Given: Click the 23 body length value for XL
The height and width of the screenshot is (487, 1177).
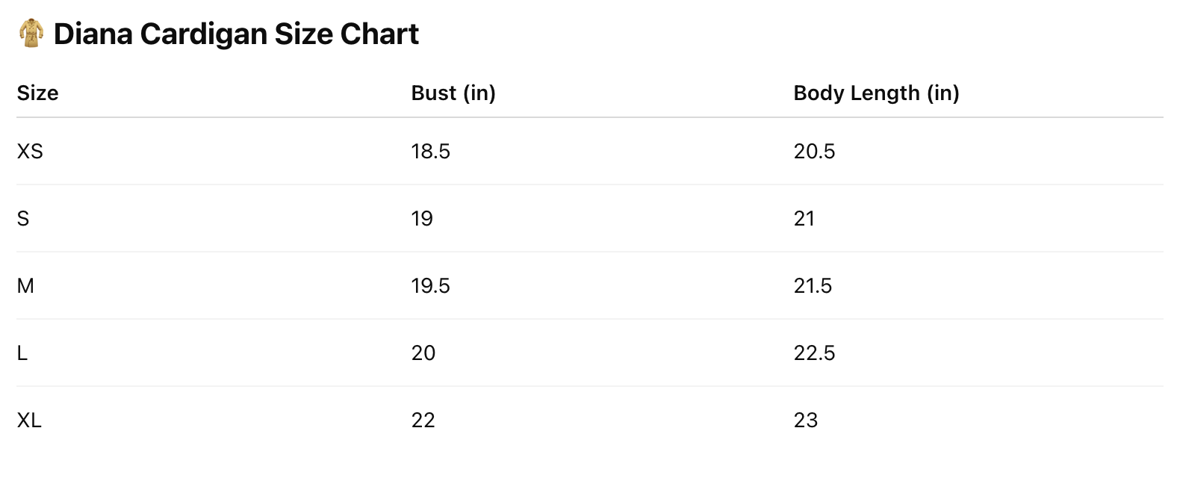Looking at the screenshot, I should point(806,421).
